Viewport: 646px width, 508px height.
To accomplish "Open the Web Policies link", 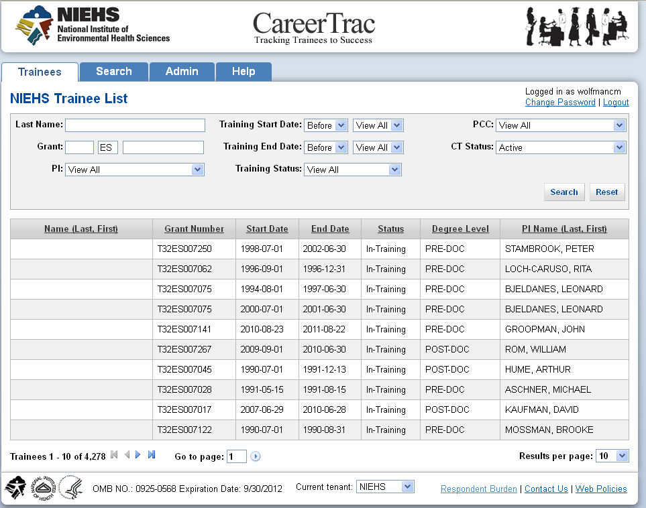I will coord(600,489).
